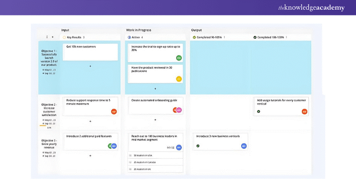Image resolution: width=356 pixels, height=188 pixels.
Task: Click the green avatar on the trial-to-sign-up card
Action: pyautogui.click(x=179, y=58)
